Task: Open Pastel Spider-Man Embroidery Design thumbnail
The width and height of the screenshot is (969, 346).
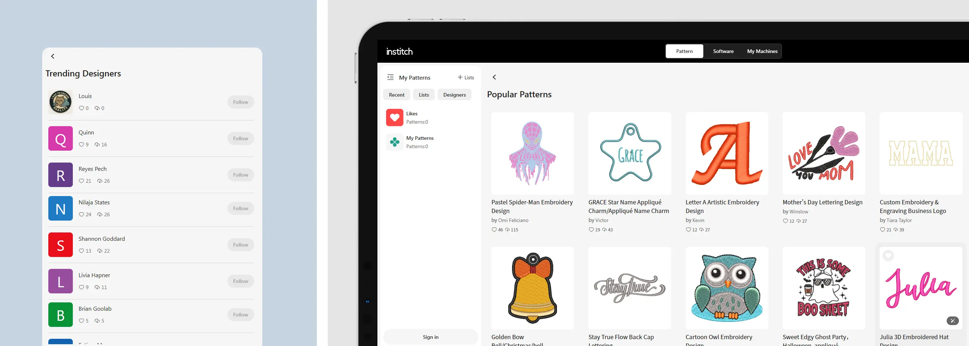Action: click(x=532, y=153)
